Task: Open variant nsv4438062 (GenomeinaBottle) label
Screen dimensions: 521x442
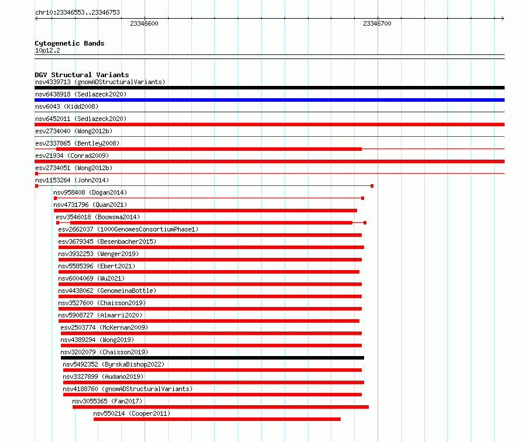Action: tap(107, 291)
